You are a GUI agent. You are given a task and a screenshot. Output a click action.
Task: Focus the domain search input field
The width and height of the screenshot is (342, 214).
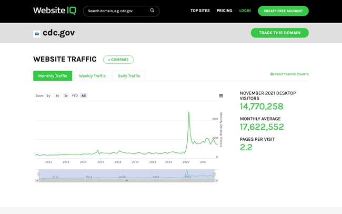pyautogui.click(x=116, y=11)
